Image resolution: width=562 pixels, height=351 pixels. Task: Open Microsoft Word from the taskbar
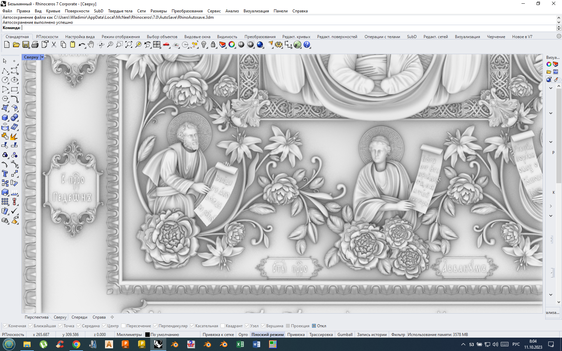[x=257, y=344]
